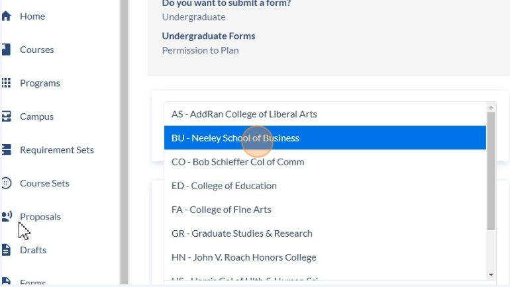
Task: Open the Courses book icon
Action: click(6, 50)
